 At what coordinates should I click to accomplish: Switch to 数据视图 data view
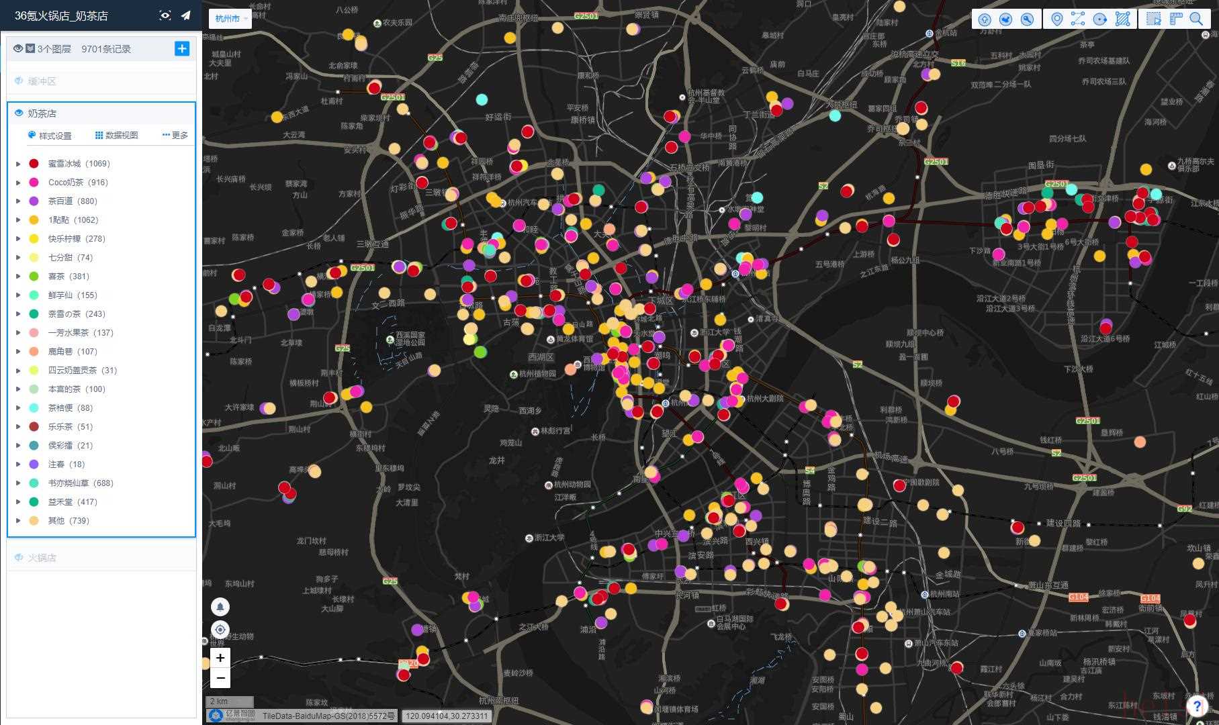pyautogui.click(x=117, y=136)
